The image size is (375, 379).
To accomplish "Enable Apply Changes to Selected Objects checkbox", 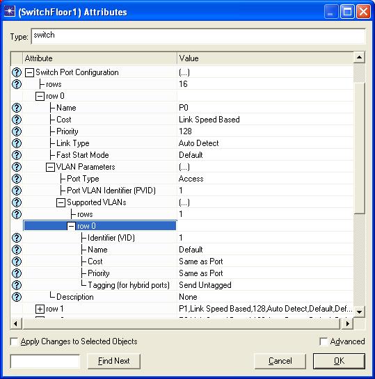I will (14, 341).
